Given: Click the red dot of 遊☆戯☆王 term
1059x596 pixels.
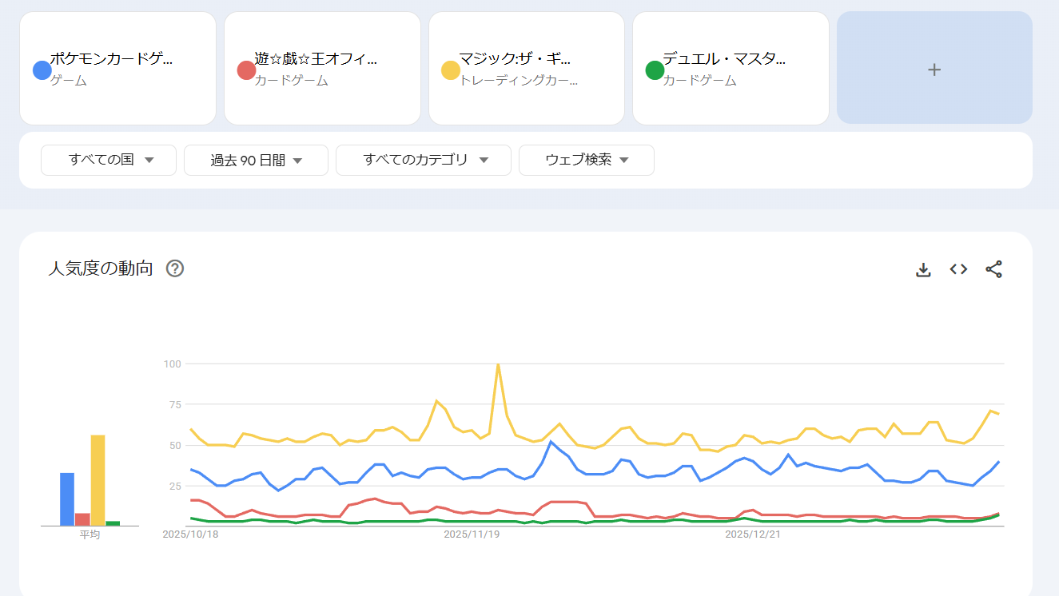Looking at the screenshot, I should [x=246, y=70].
